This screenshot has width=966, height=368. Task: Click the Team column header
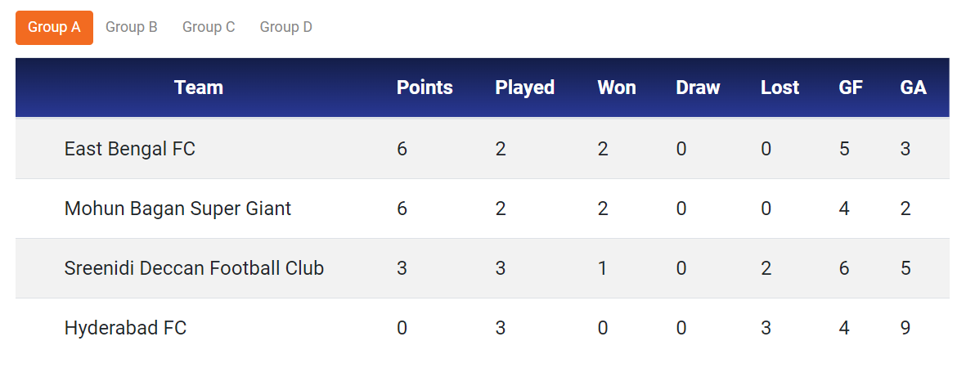pos(199,88)
